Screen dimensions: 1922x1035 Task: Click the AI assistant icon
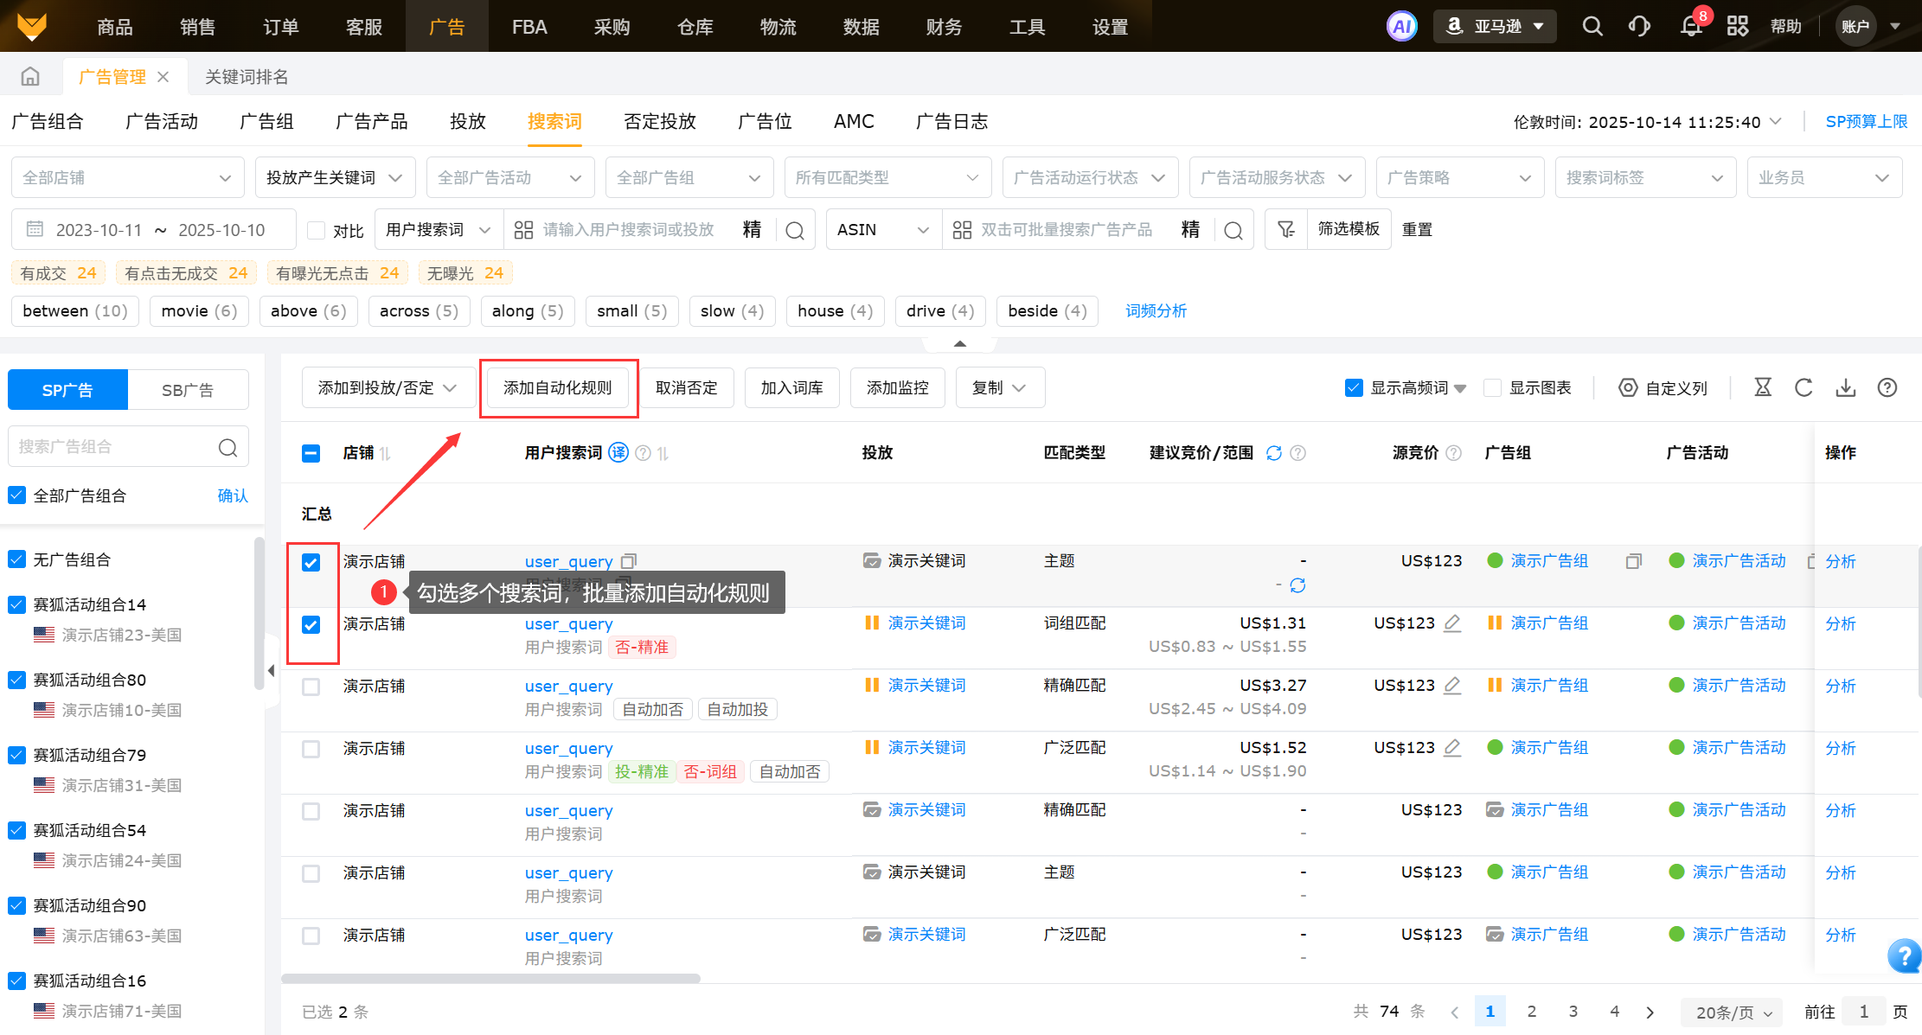[x=1401, y=27]
